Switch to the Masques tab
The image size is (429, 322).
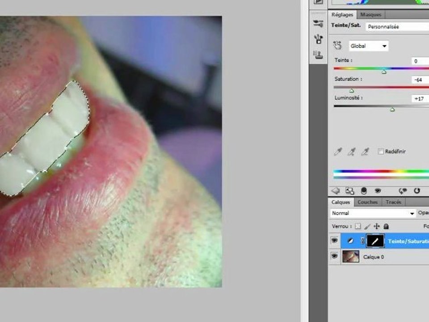click(371, 14)
